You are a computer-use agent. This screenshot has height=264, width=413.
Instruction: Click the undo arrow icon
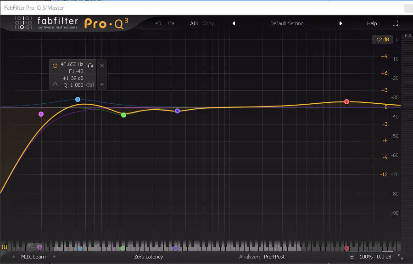pyautogui.click(x=158, y=23)
